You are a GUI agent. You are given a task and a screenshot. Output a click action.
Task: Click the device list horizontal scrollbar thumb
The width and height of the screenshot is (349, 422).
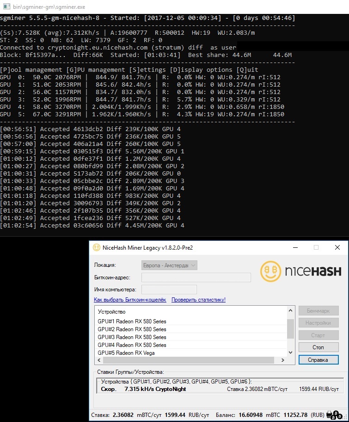(x=189, y=360)
